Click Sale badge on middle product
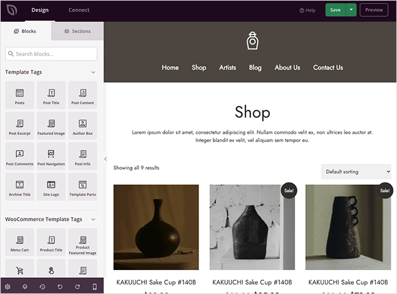The image size is (397, 294). coord(289,190)
